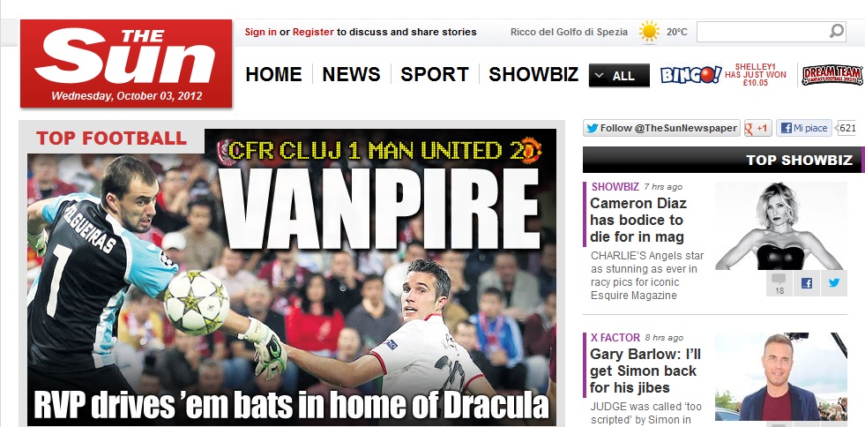Click the Facebook Mi piace button
The height and width of the screenshot is (427, 865).
804,128
